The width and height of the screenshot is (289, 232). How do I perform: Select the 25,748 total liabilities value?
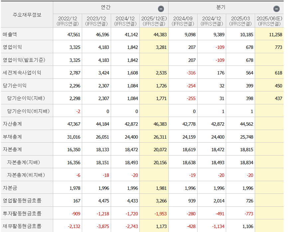(247, 137)
